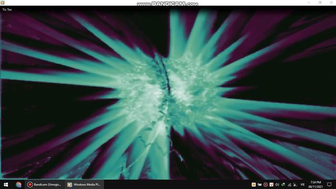Restore the media player window
The height and width of the screenshot is (189, 336).
320,3
